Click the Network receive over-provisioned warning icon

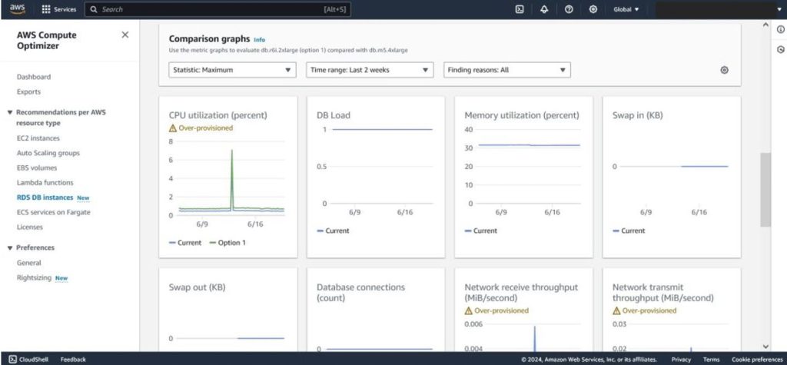(468, 310)
